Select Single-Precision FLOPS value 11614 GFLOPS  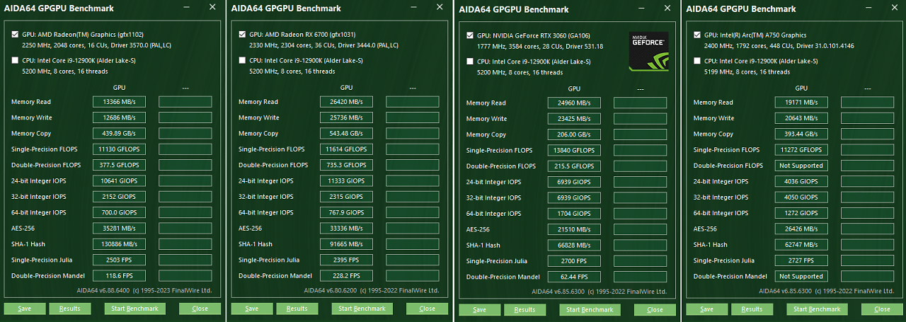pyautogui.click(x=346, y=149)
